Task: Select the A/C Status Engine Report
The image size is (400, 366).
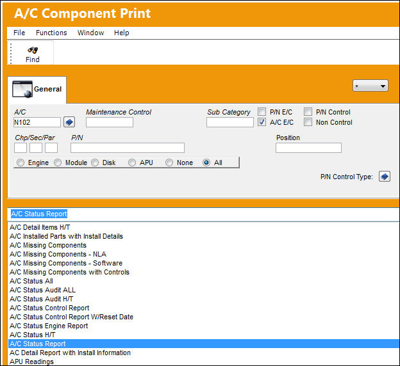Action: (x=204, y=326)
